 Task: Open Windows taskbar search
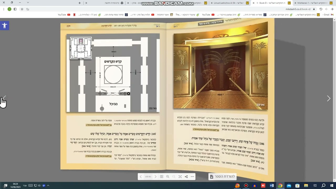pos(323,186)
